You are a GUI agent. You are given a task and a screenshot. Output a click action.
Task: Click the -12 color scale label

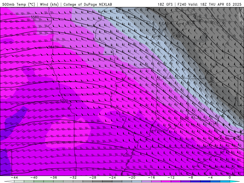(171, 178)
